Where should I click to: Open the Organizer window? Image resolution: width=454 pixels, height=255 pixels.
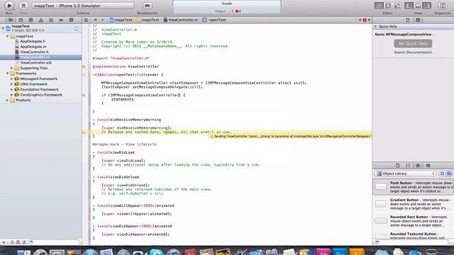(443, 6)
